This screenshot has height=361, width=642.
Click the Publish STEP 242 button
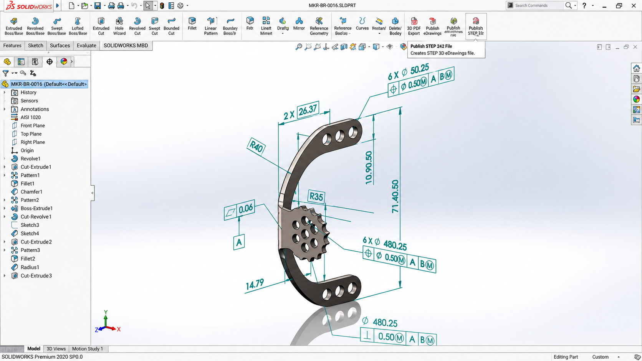pos(476,26)
